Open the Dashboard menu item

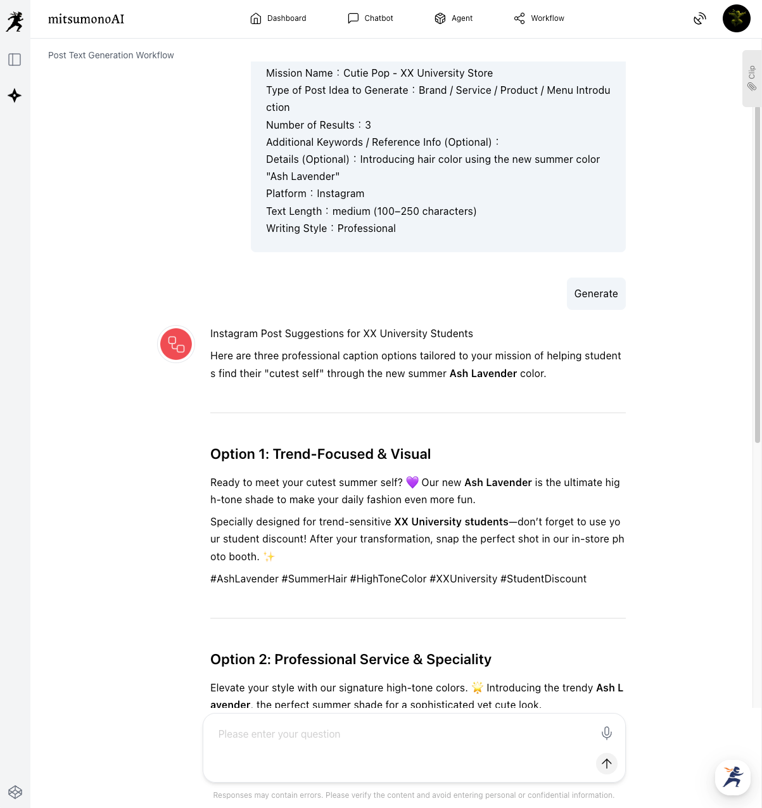click(x=278, y=18)
